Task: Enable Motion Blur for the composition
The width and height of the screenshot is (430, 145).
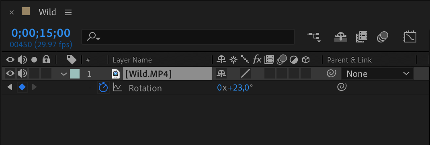Action: point(383,37)
